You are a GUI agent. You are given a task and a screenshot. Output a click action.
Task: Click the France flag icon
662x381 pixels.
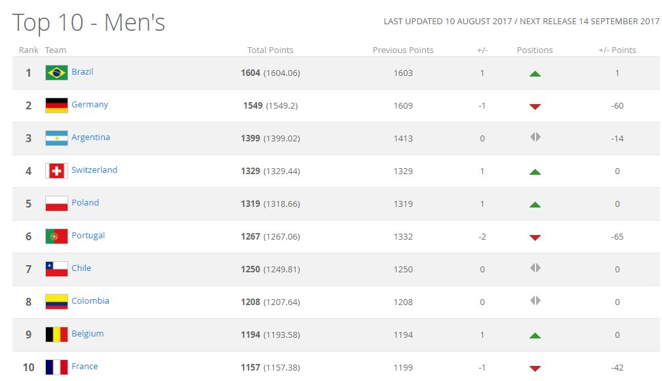click(56, 367)
